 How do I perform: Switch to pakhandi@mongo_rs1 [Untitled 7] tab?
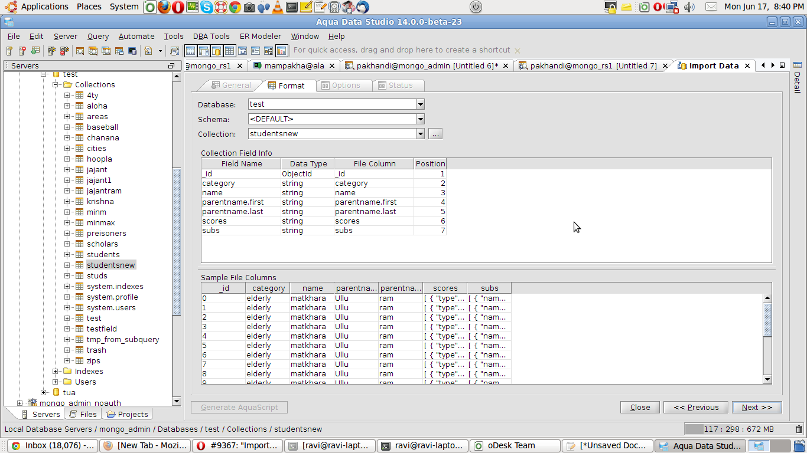tap(593, 65)
